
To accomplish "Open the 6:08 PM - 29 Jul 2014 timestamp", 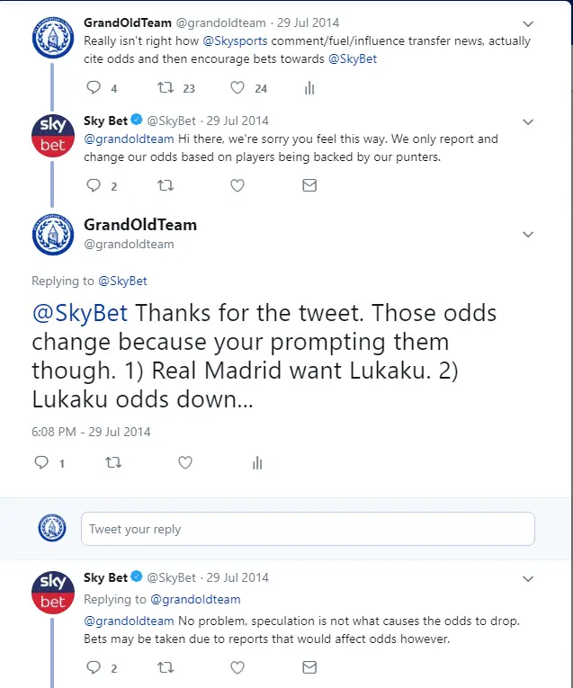I will pyautogui.click(x=91, y=432).
